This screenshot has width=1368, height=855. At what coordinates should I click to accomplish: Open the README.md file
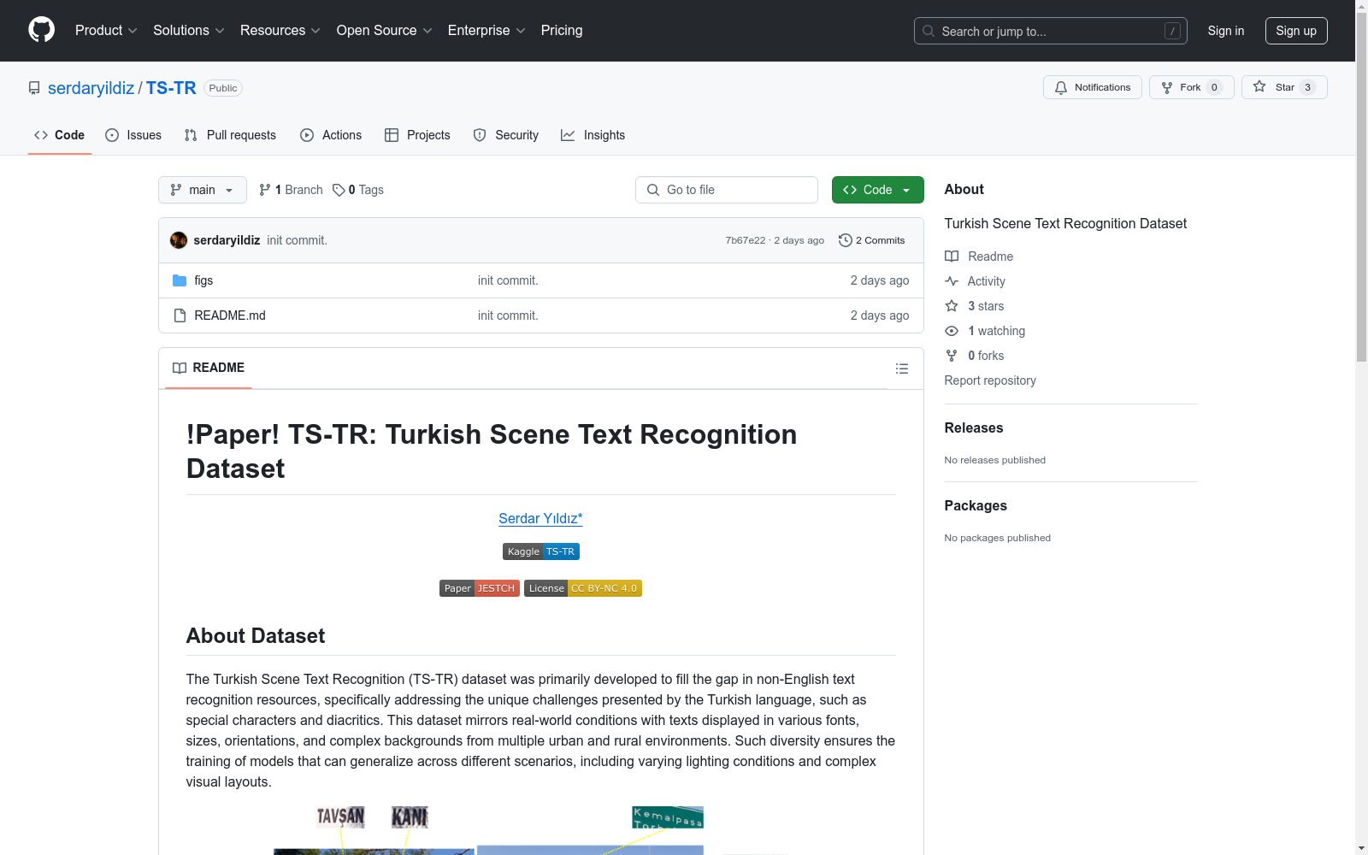click(230, 315)
